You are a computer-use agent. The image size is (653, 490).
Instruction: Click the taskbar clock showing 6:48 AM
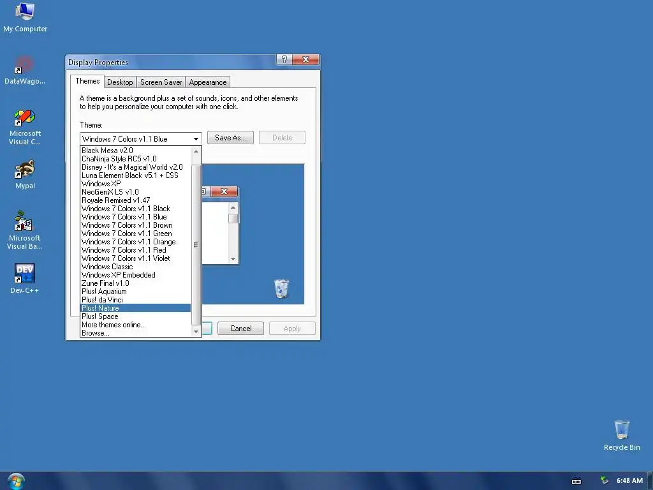tap(629, 480)
